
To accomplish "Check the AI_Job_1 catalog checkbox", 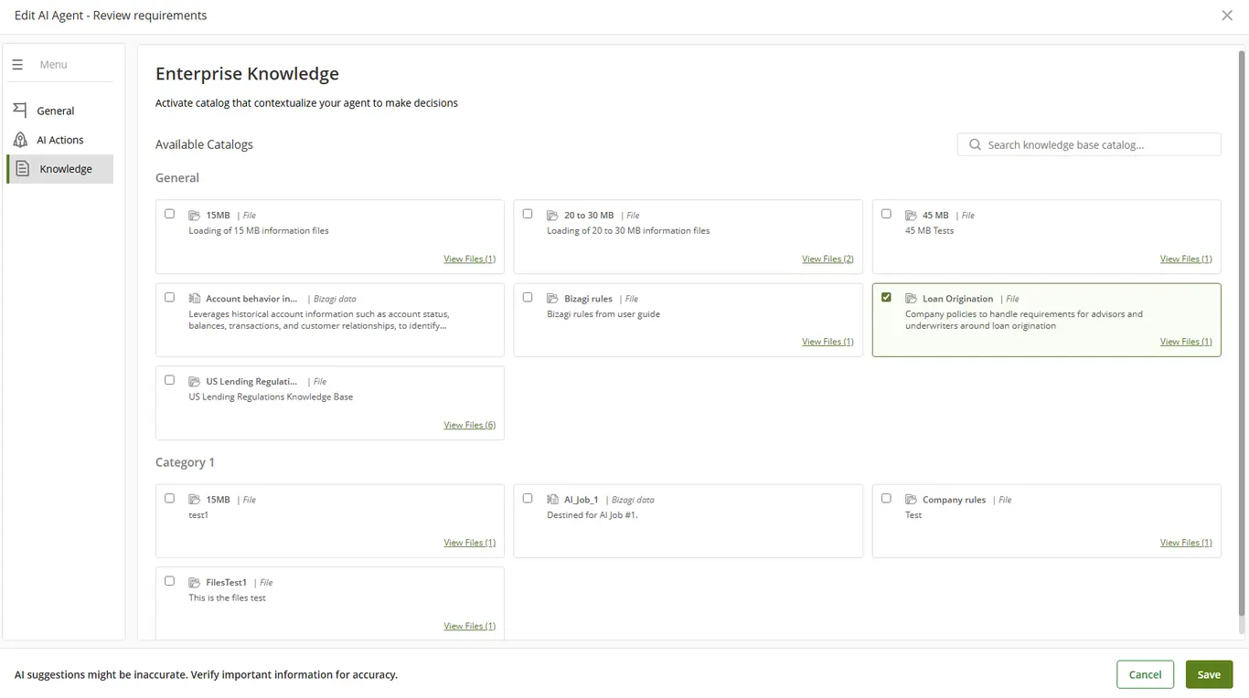I will 528,498.
